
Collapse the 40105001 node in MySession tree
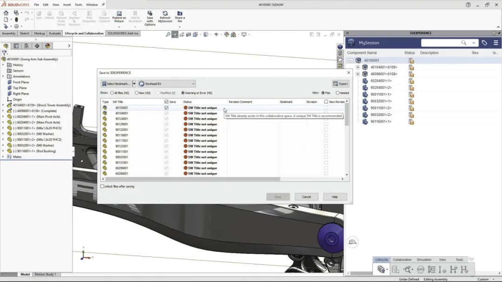[351, 60]
